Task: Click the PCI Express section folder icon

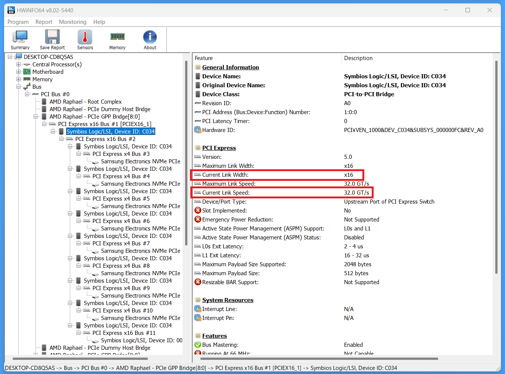Action: tap(198, 148)
